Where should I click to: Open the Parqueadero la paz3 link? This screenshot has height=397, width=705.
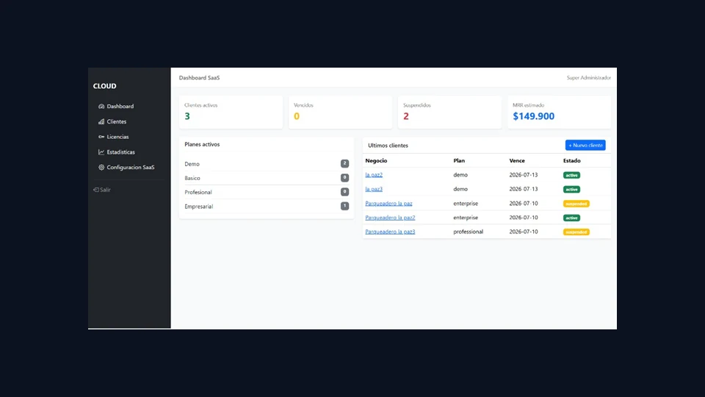coord(390,232)
